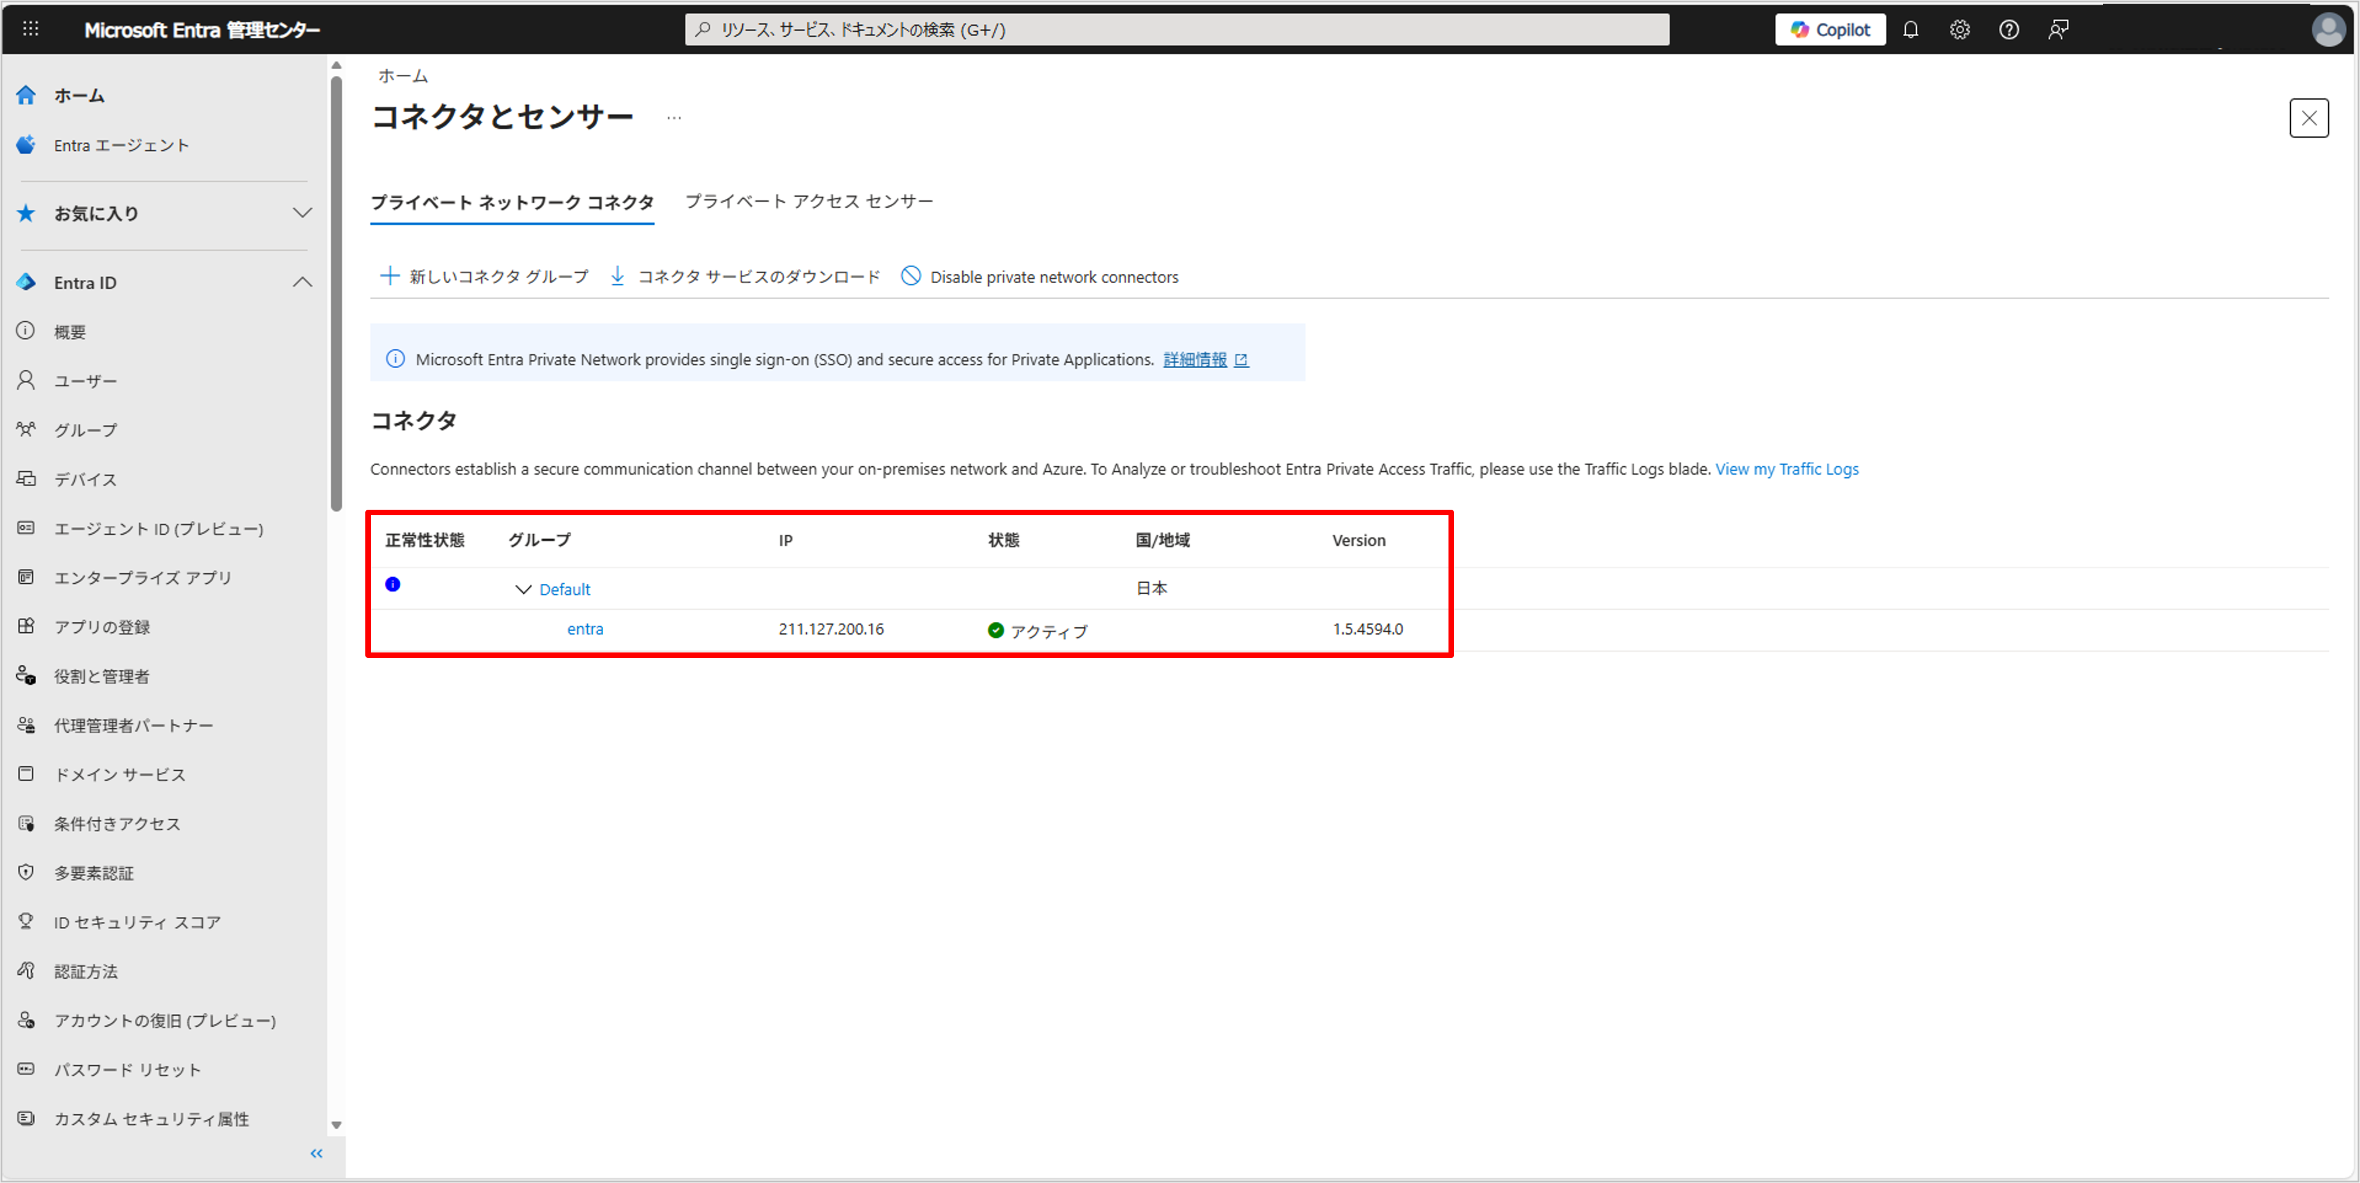Collapse the Entra ID section

coord(302,283)
